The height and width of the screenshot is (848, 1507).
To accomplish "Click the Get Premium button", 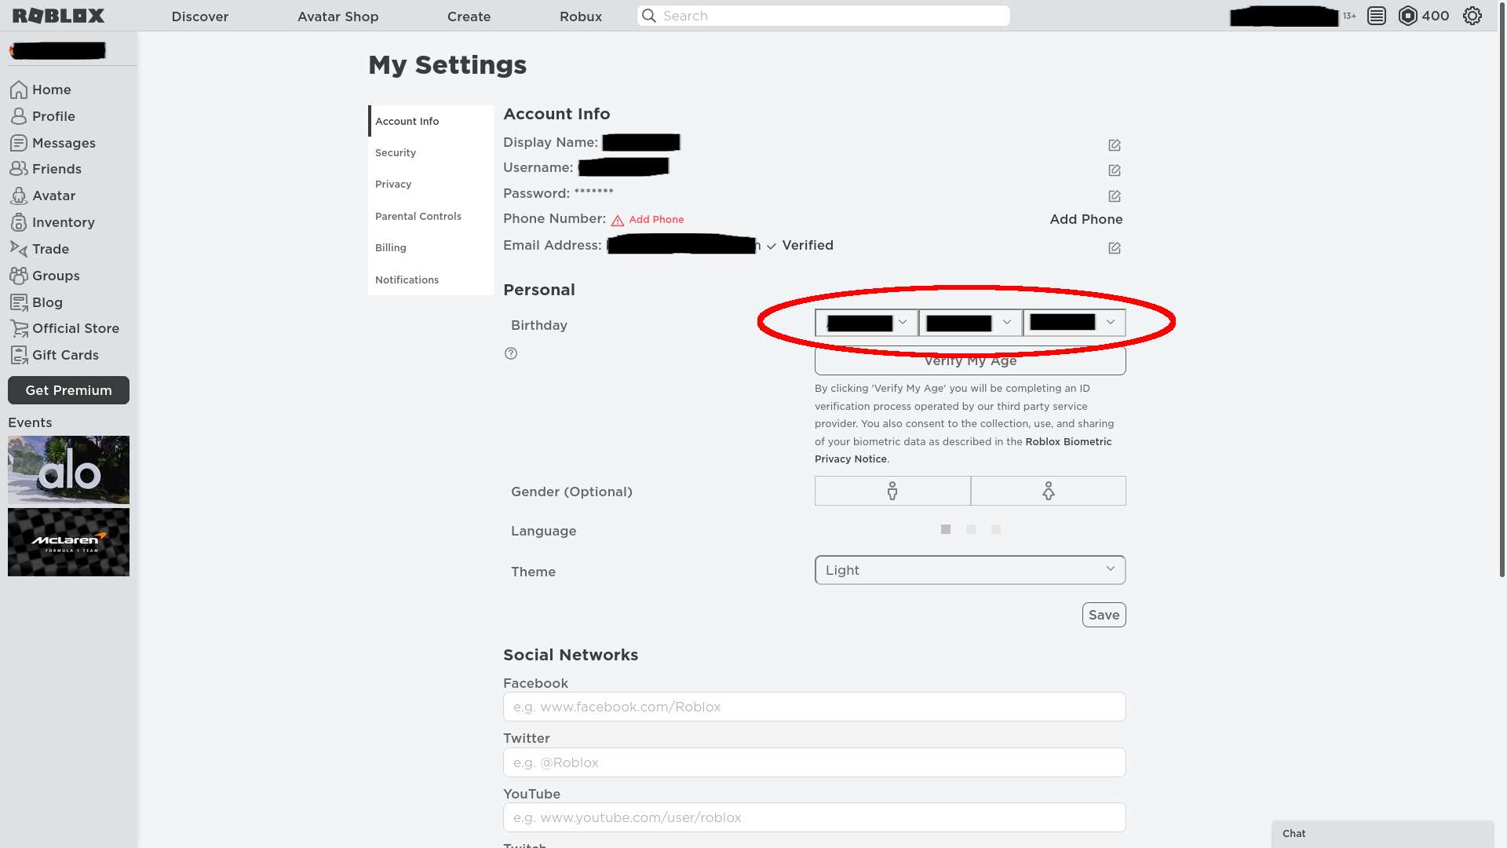I will [68, 390].
